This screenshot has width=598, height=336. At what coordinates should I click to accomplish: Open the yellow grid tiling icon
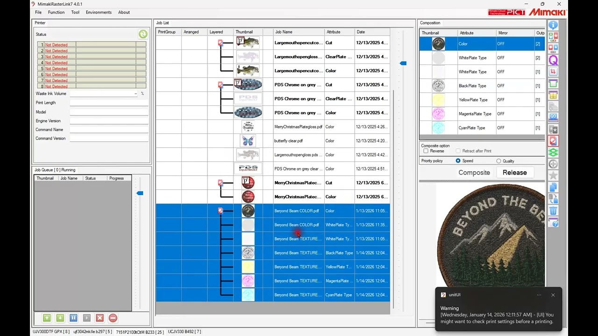[x=553, y=95]
